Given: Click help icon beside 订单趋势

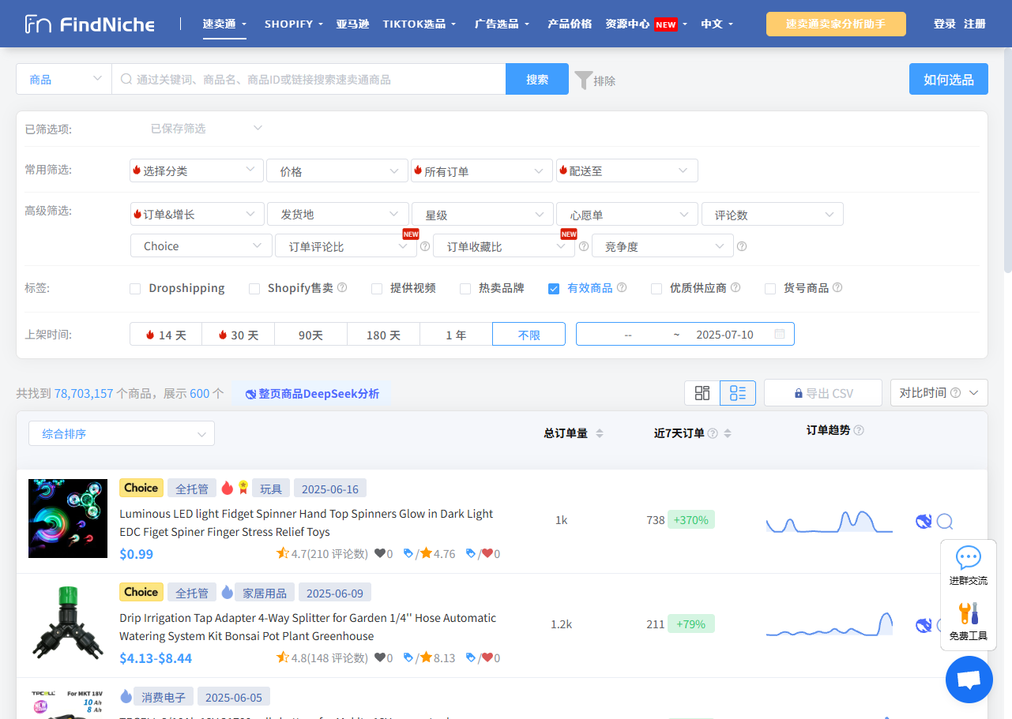Looking at the screenshot, I should (859, 430).
